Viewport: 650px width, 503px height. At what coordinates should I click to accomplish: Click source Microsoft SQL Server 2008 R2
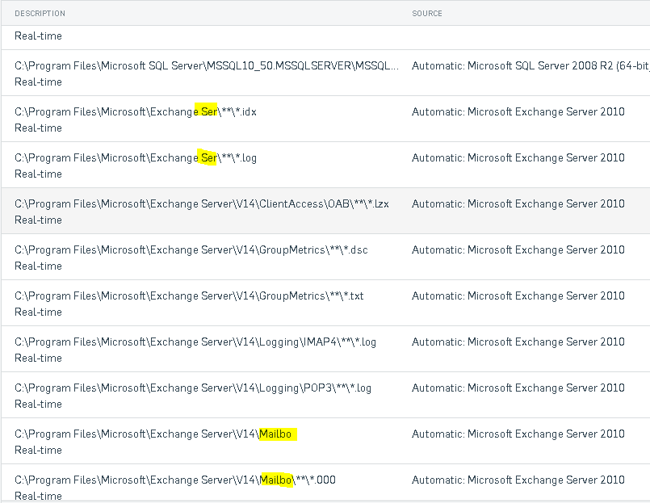[x=530, y=66]
